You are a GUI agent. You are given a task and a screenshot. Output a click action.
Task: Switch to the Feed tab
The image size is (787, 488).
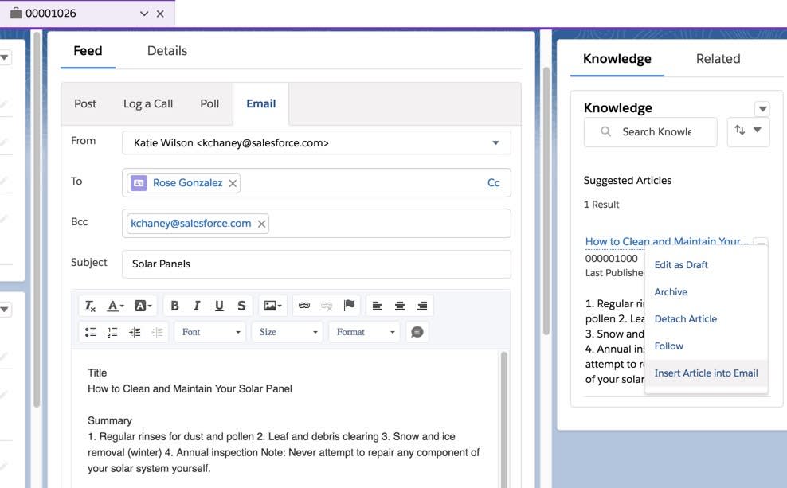point(88,51)
